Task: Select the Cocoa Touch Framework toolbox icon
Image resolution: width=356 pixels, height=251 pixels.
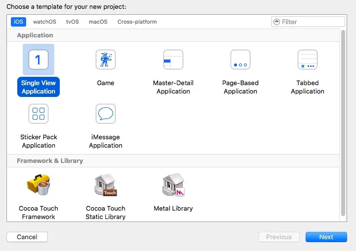Action: (39, 185)
